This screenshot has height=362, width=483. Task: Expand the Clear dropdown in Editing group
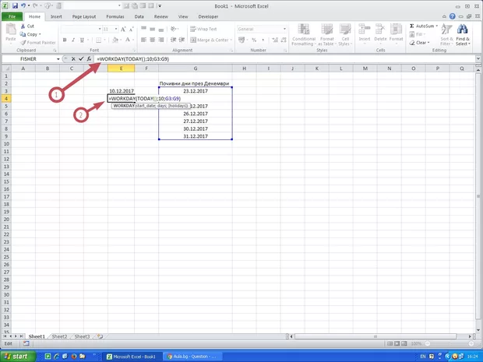428,43
